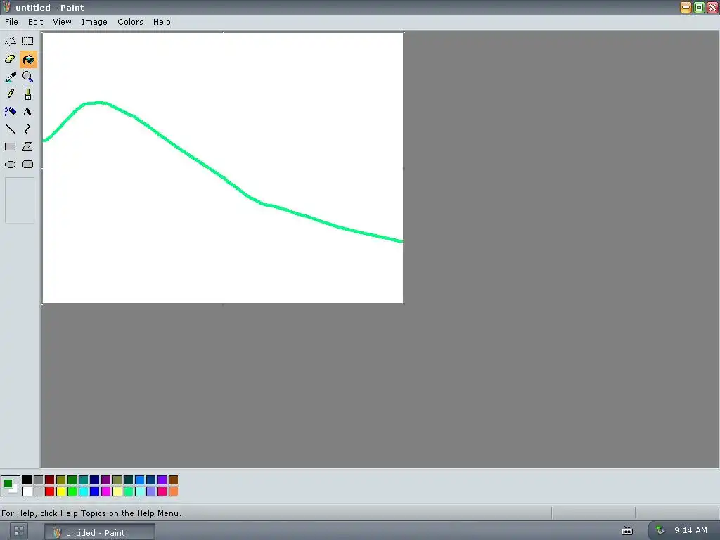The height and width of the screenshot is (540, 720).
Task: Select the Brush tool
Action: (28, 94)
